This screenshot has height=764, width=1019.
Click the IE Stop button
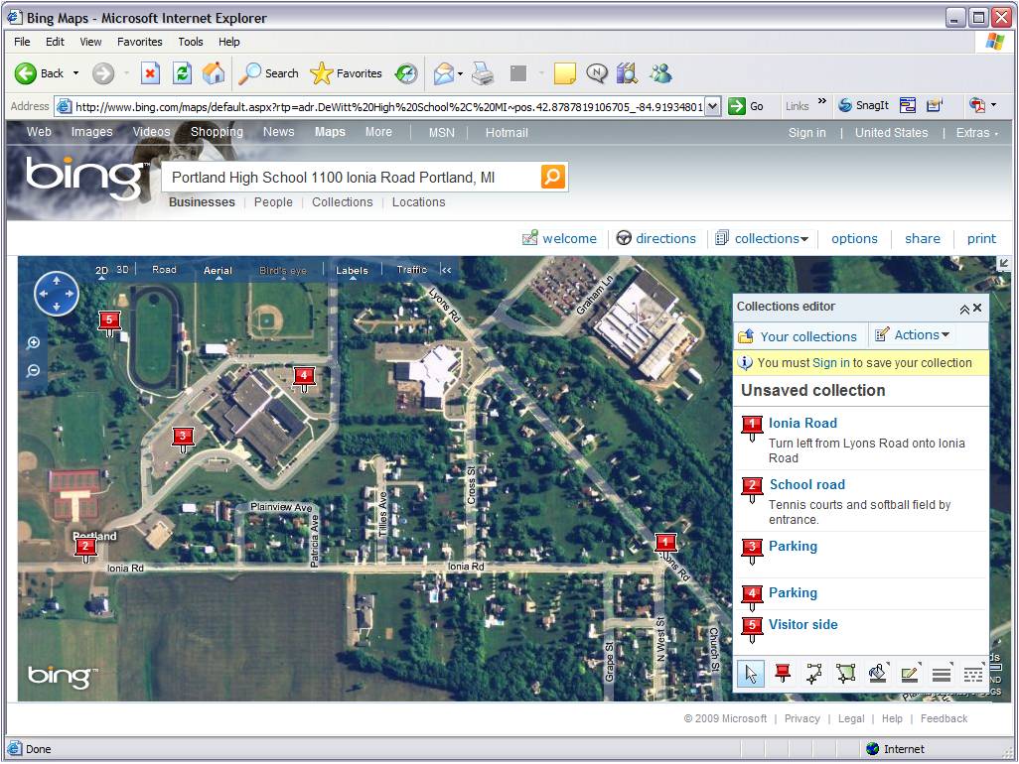coord(150,73)
